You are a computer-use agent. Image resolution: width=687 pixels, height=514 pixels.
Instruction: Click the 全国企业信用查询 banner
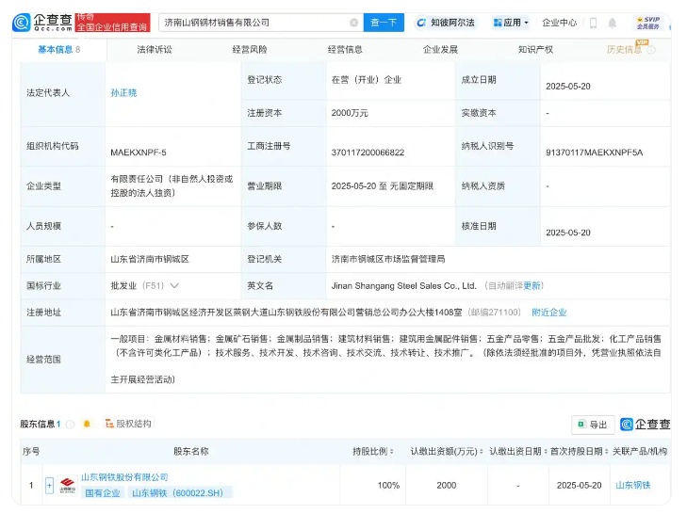[x=112, y=23]
